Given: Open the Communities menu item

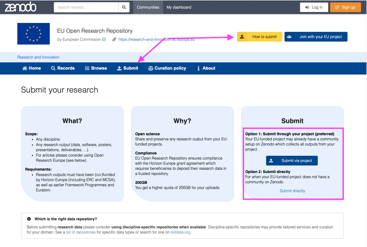Looking at the screenshot, I should [148, 7].
